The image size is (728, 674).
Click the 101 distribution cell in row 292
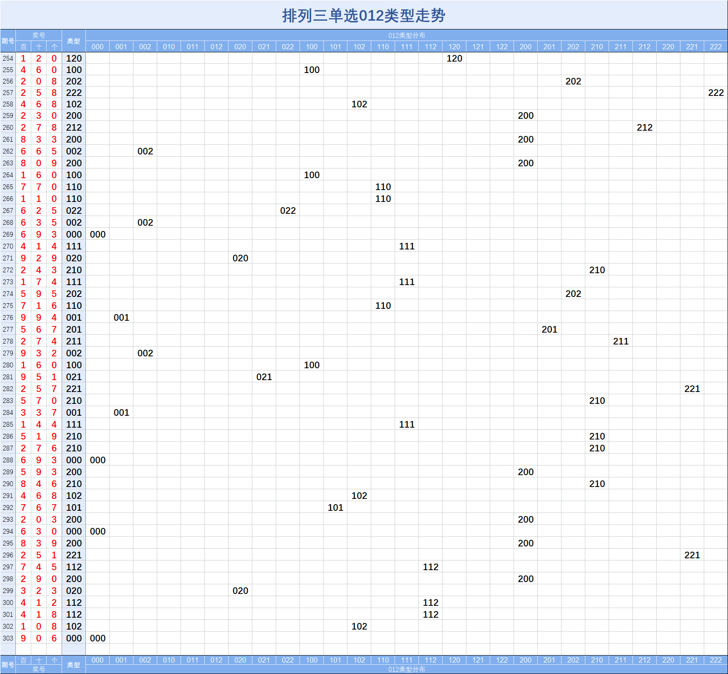click(336, 507)
